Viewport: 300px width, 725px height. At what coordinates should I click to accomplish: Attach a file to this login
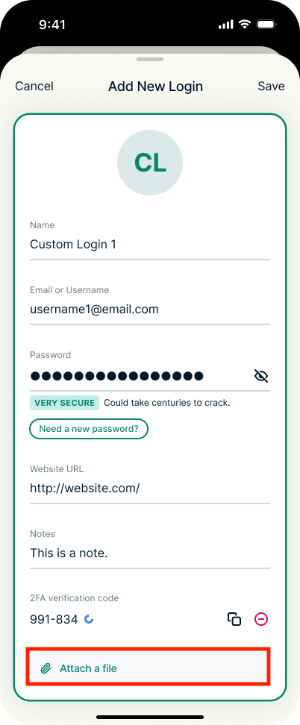(149, 668)
